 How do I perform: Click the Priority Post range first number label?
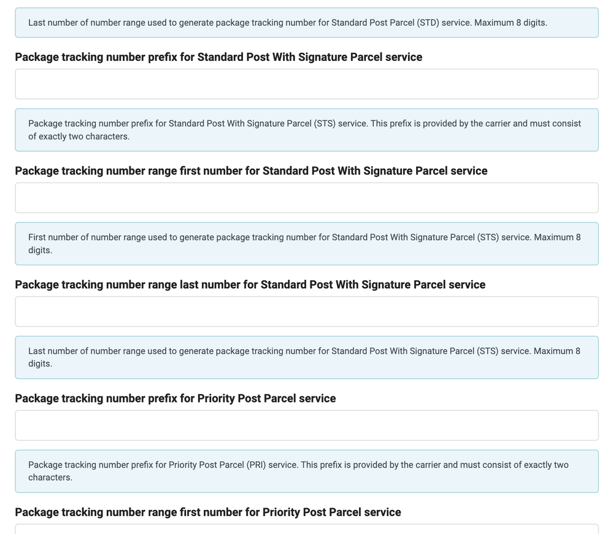[x=207, y=512]
